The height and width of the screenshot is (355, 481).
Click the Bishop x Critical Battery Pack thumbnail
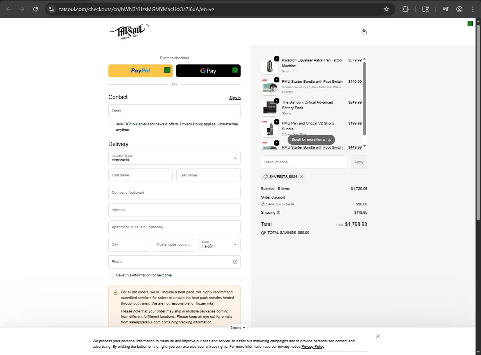click(270, 108)
